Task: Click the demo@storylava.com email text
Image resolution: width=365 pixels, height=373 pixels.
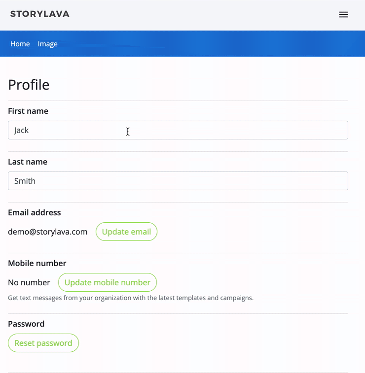Action: [x=48, y=232]
